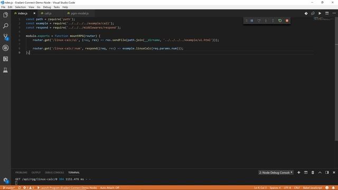338x190 pixels.
Task: Open More Actions ellipsis in editor title
Action: [x=334, y=13]
